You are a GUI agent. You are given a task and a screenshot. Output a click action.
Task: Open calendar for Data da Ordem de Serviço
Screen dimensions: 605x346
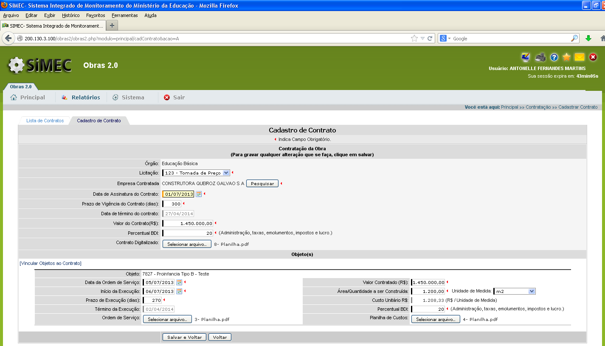(x=179, y=282)
